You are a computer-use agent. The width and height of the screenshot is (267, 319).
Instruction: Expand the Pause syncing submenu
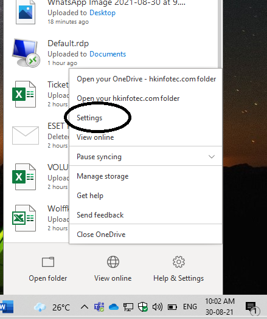[145, 157]
